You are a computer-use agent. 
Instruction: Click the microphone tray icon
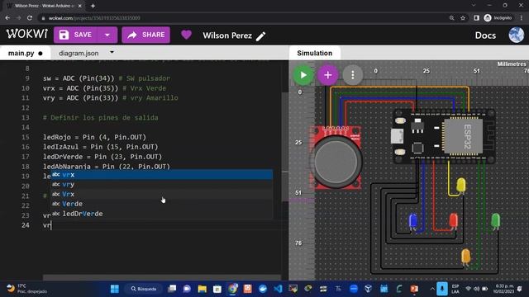point(442,289)
